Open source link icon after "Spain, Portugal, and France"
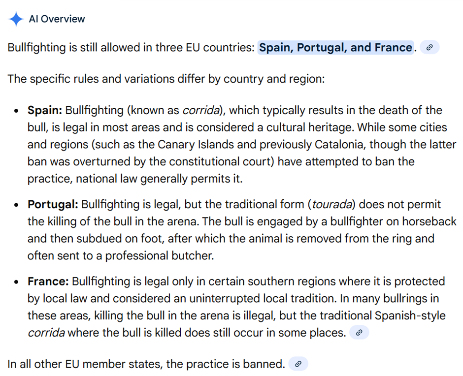 click(x=430, y=48)
